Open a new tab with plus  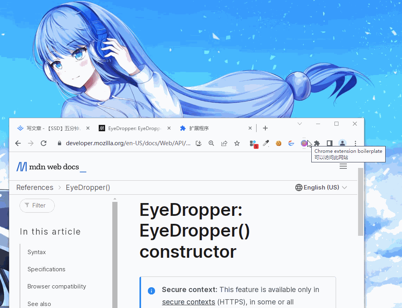click(265, 128)
